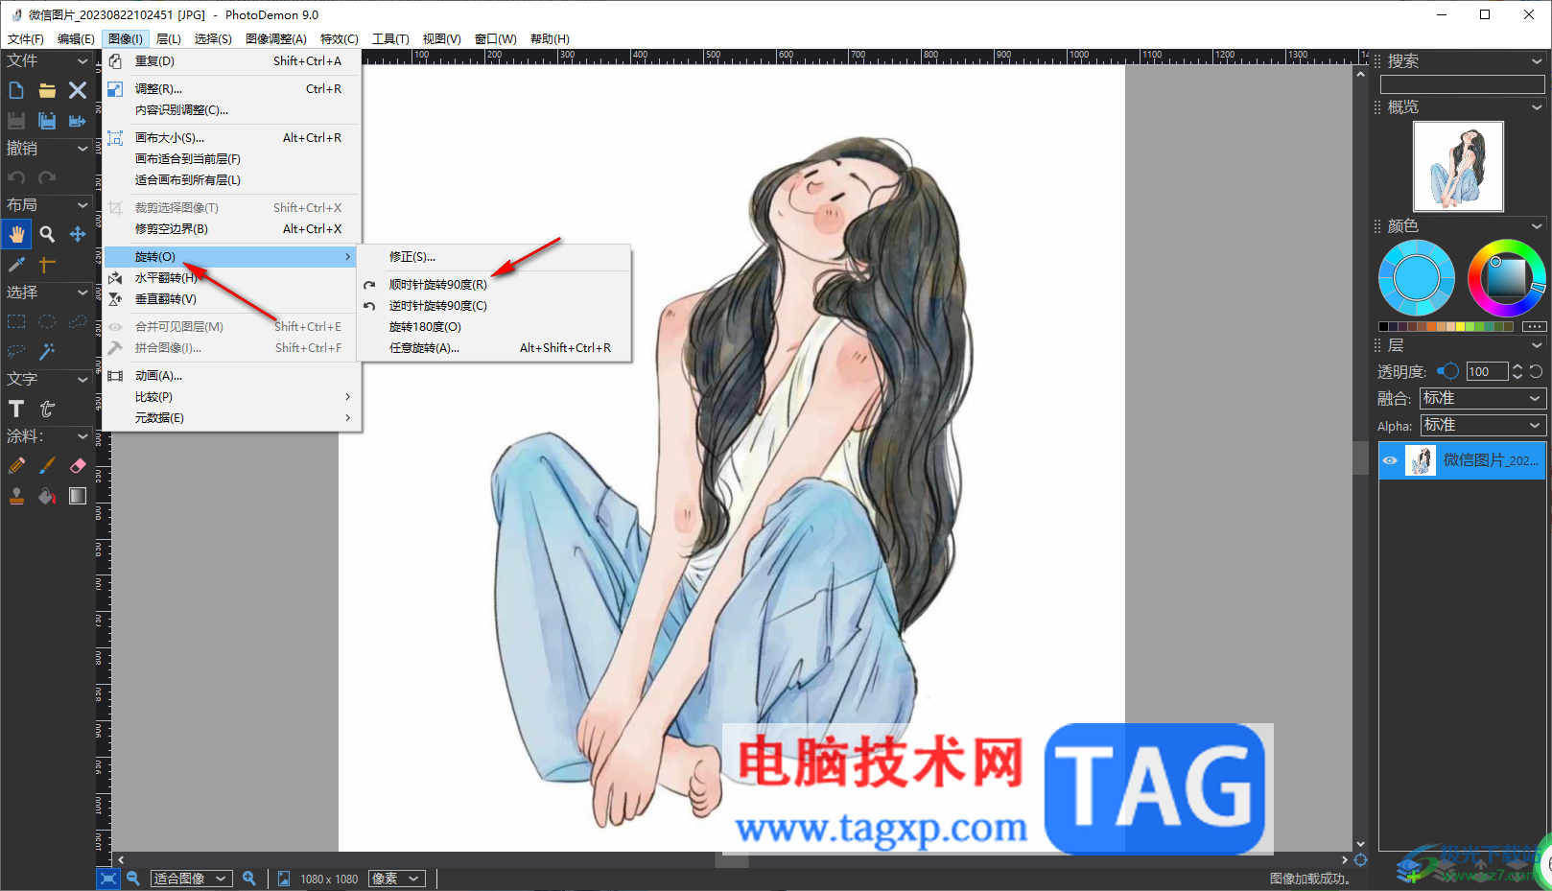Click the zoom out icon in status bar
The width and height of the screenshot is (1552, 891).
click(x=133, y=879)
